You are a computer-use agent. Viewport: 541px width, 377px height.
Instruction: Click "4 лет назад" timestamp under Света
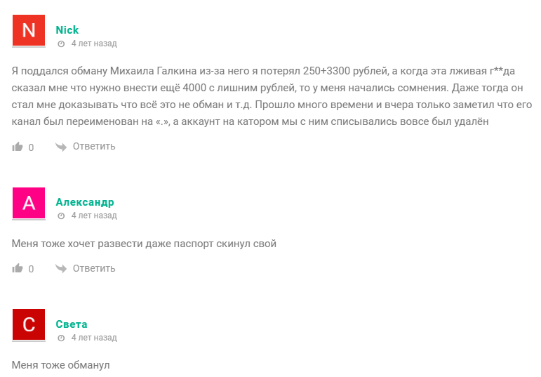coord(94,338)
